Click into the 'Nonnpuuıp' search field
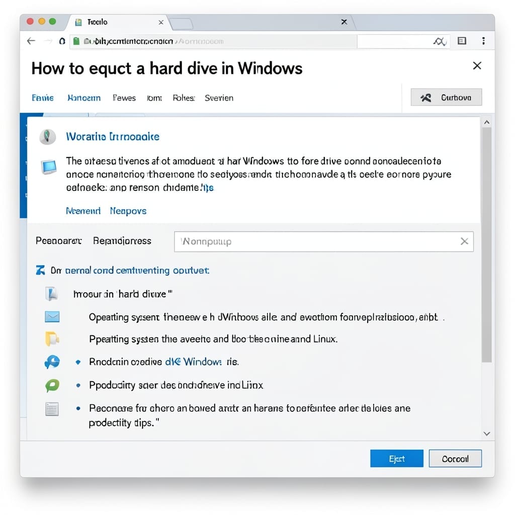This screenshot has width=515, height=515. click(324, 242)
